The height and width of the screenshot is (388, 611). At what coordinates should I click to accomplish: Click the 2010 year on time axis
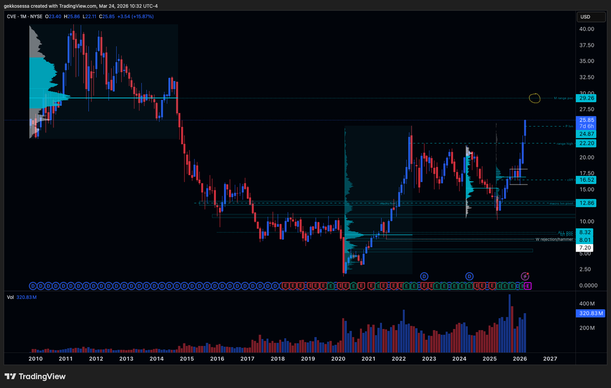coord(35,359)
